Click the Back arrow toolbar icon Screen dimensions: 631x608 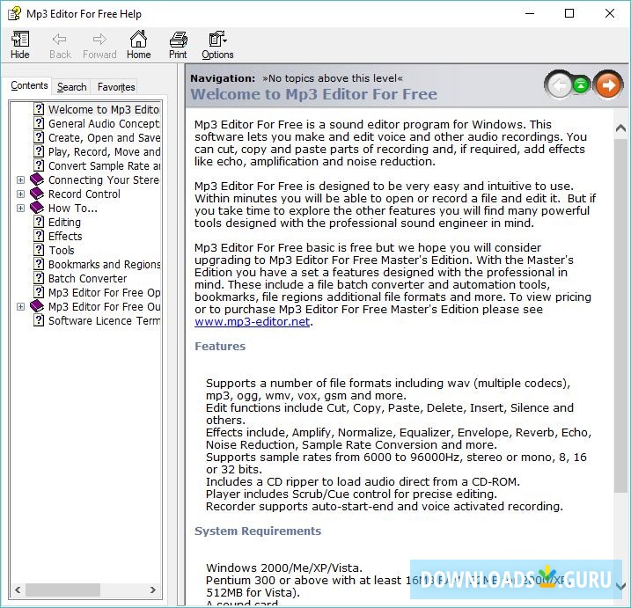point(60,45)
